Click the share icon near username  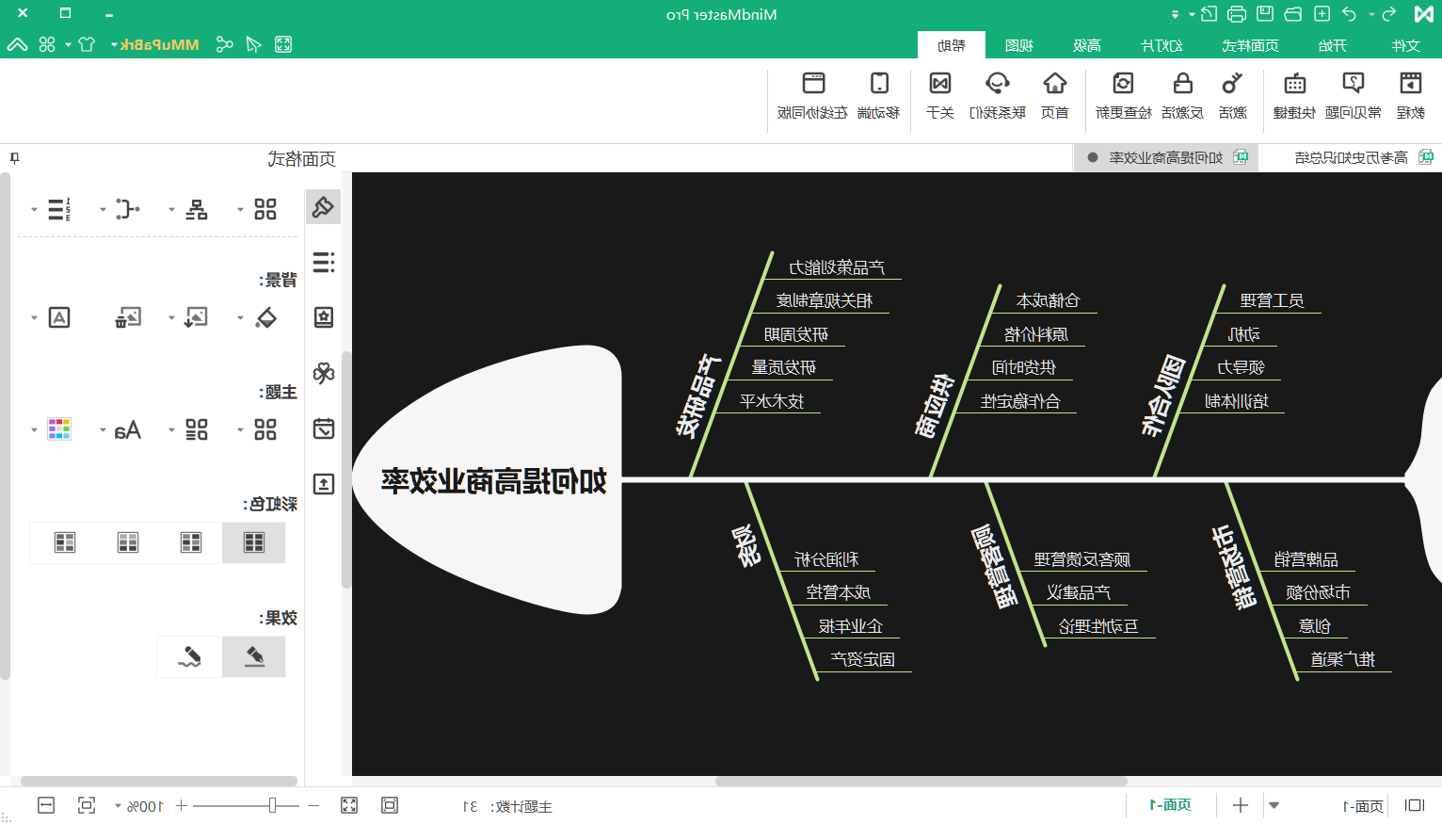point(224,44)
